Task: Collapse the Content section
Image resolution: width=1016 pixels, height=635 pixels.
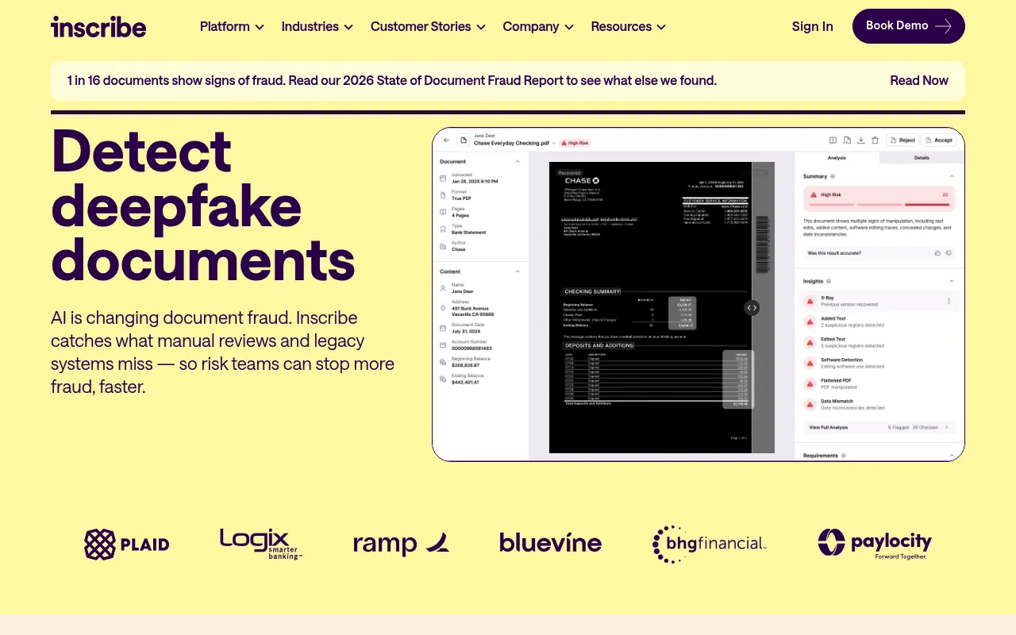Action: (518, 271)
